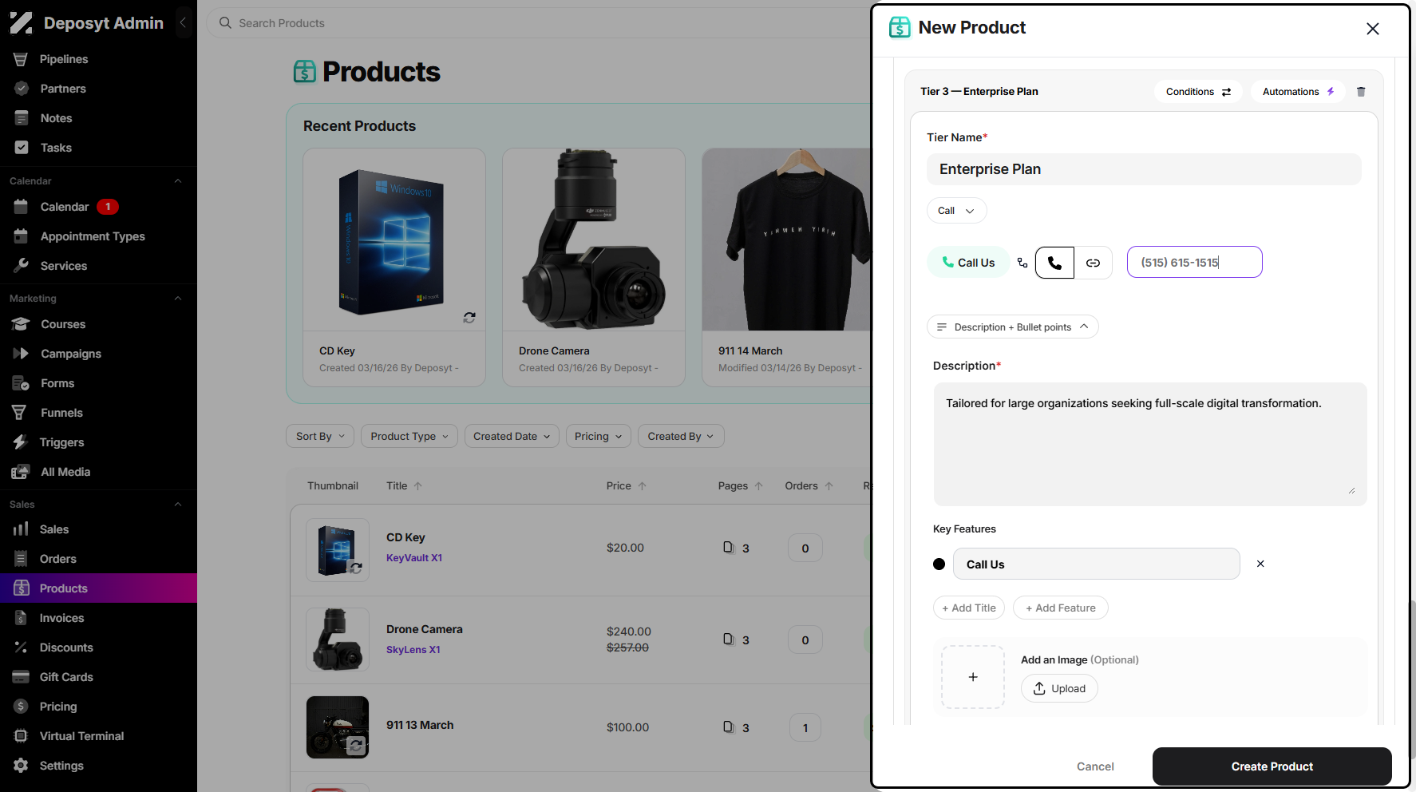
Task: Click the dashed add-image placeholder
Action: pyautogui.click(x=973, y=677)
